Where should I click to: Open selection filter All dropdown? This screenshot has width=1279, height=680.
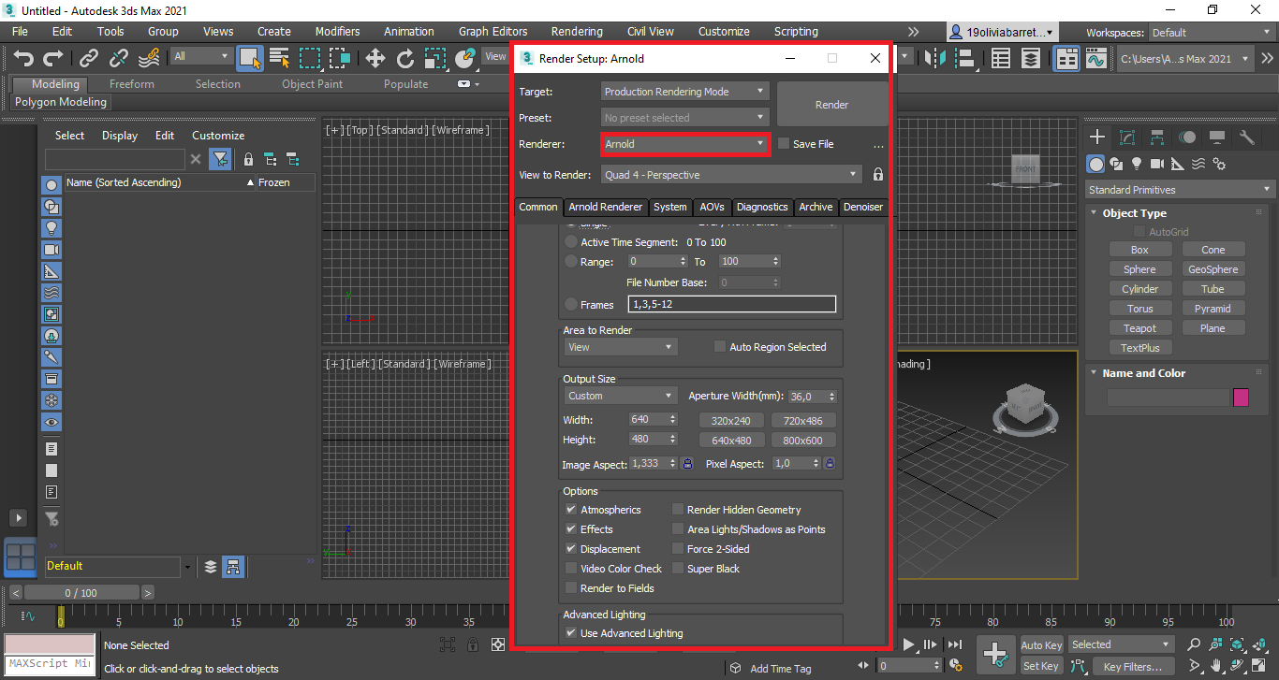click(x=200, y=56)
